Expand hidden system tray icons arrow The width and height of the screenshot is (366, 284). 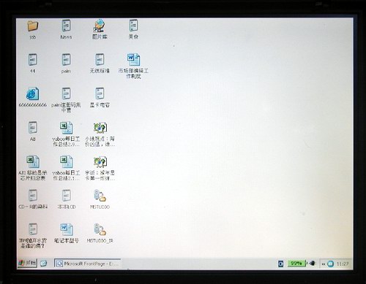(324, 264)
